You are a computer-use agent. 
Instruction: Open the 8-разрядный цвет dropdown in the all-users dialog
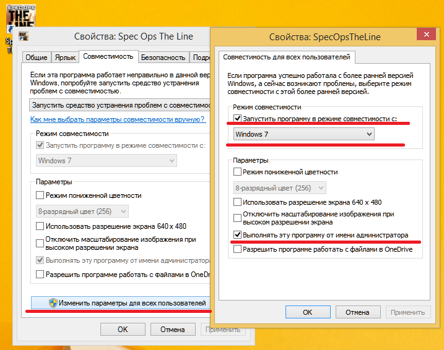279,188
